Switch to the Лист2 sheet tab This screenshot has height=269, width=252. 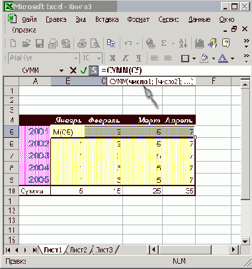78,250
